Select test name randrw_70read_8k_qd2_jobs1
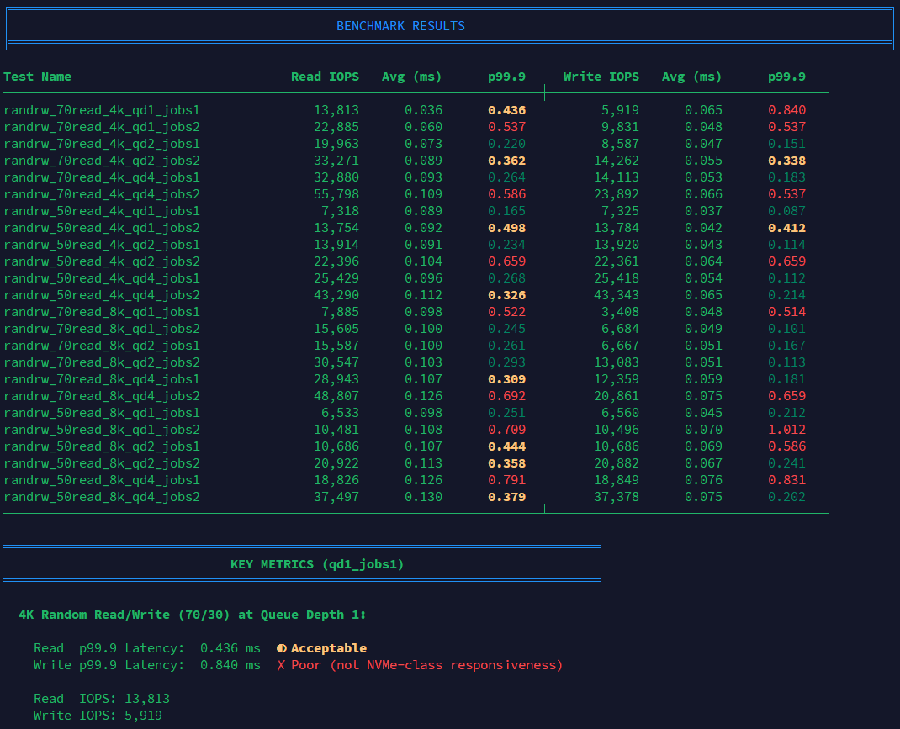This screenshot has width=900, height=729. (102, 346)
